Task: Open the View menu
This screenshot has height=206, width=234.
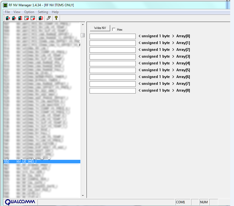Action: coord(17,12)
